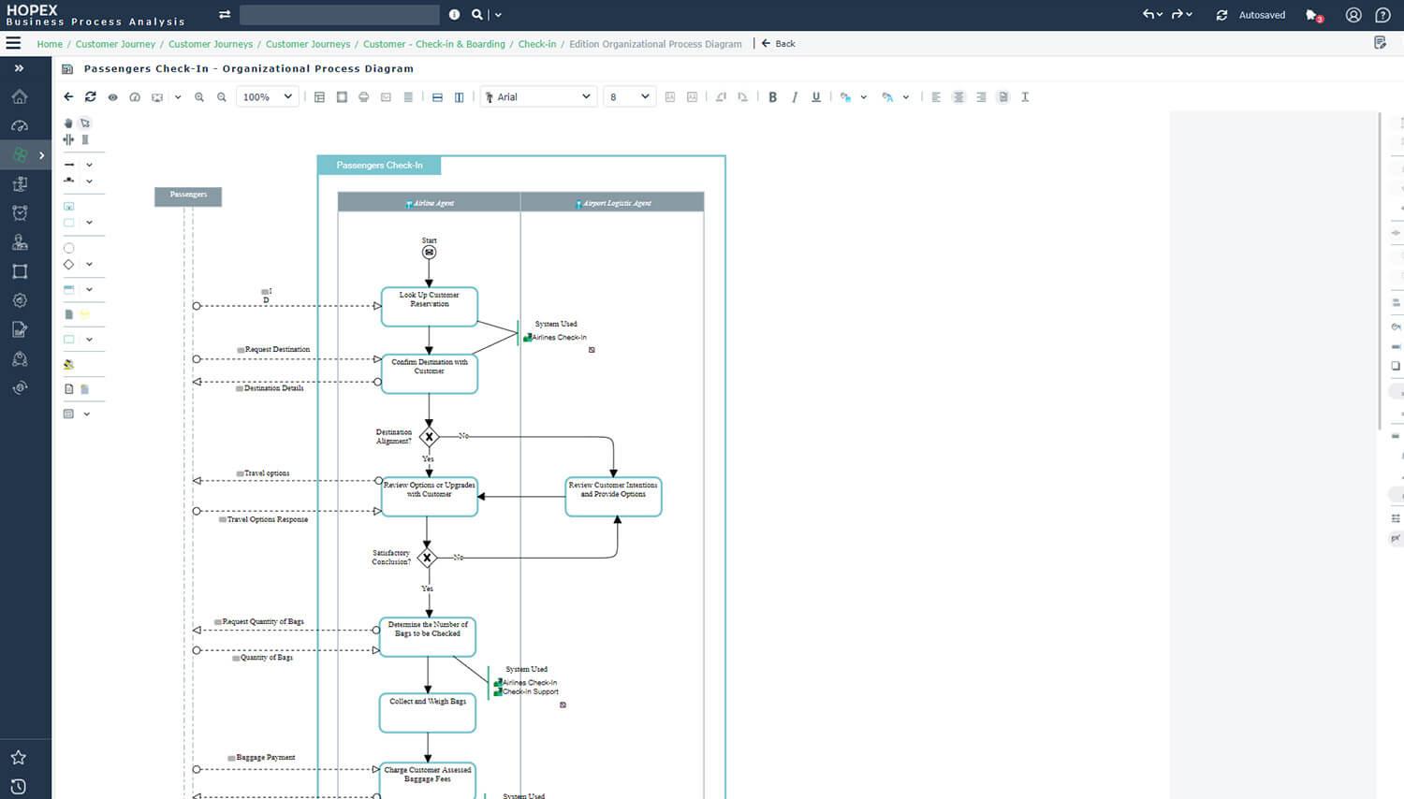
Task: Click the notifications bell with red badge
Action: [x=1313, y=15]
